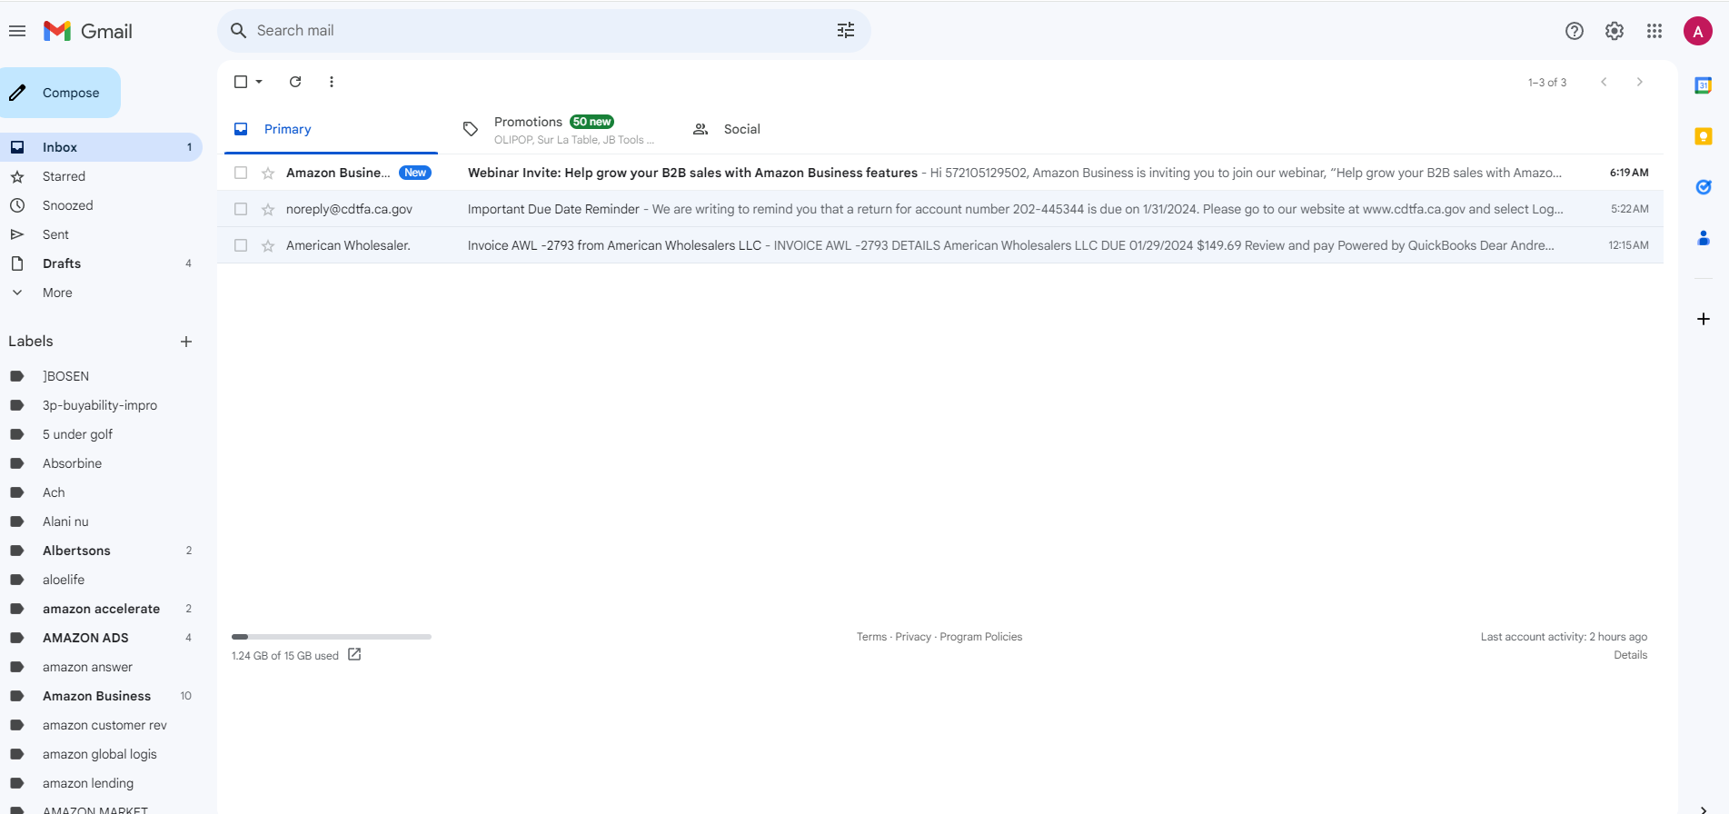The image size is (1729, 814).
Task: Click the storage usage bar
Action: [332, 637]
